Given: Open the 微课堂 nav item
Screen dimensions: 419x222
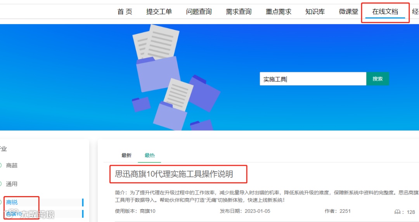Looking at the screenshot, I should coord(348,12).
